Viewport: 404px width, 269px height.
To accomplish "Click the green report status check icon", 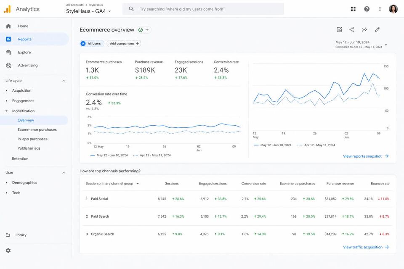I will click(x=141, y=30).
